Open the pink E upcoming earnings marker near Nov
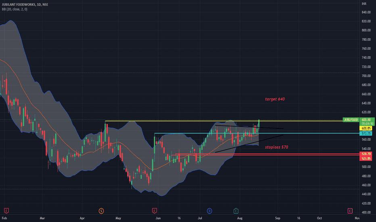Screen dimensions: 376x222 350,211
